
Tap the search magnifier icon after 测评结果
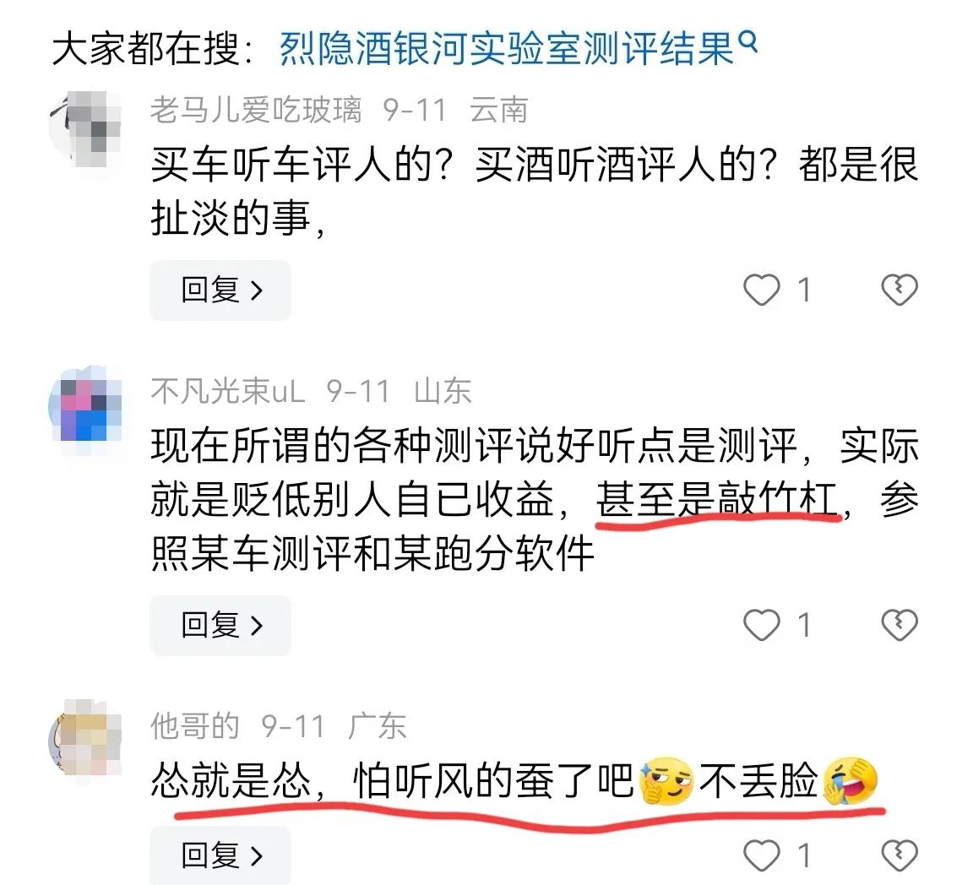(x=749, y=41)
